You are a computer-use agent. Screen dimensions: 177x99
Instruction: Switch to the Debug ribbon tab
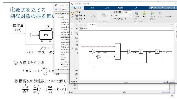coord(92,8)
